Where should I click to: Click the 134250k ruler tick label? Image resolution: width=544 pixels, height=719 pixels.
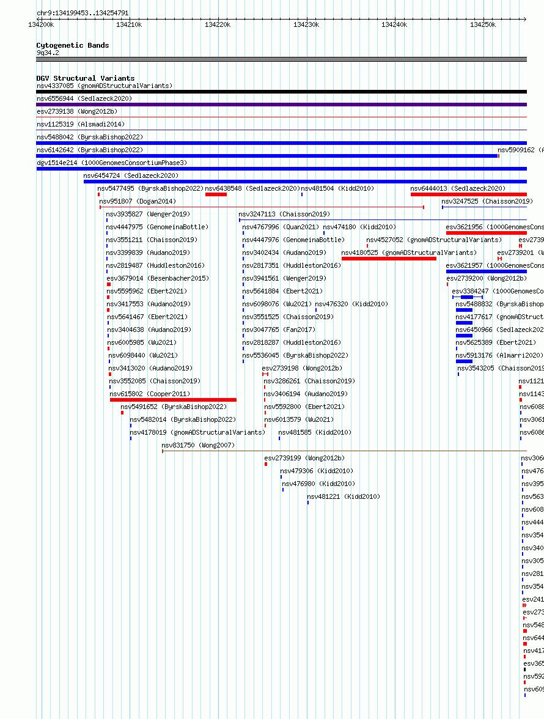point(483,24)
